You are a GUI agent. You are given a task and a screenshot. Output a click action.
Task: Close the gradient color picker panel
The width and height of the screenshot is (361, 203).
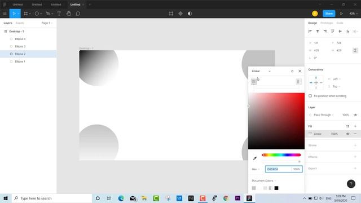[x=300, y=71]
